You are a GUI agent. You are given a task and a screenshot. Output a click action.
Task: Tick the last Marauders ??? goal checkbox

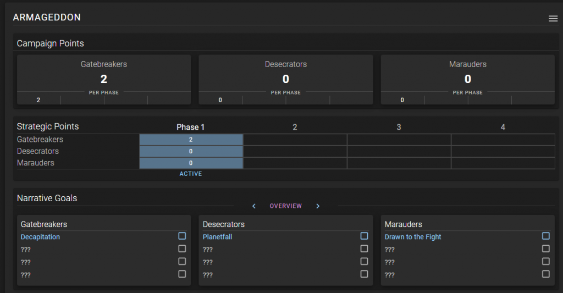point(545,274)
